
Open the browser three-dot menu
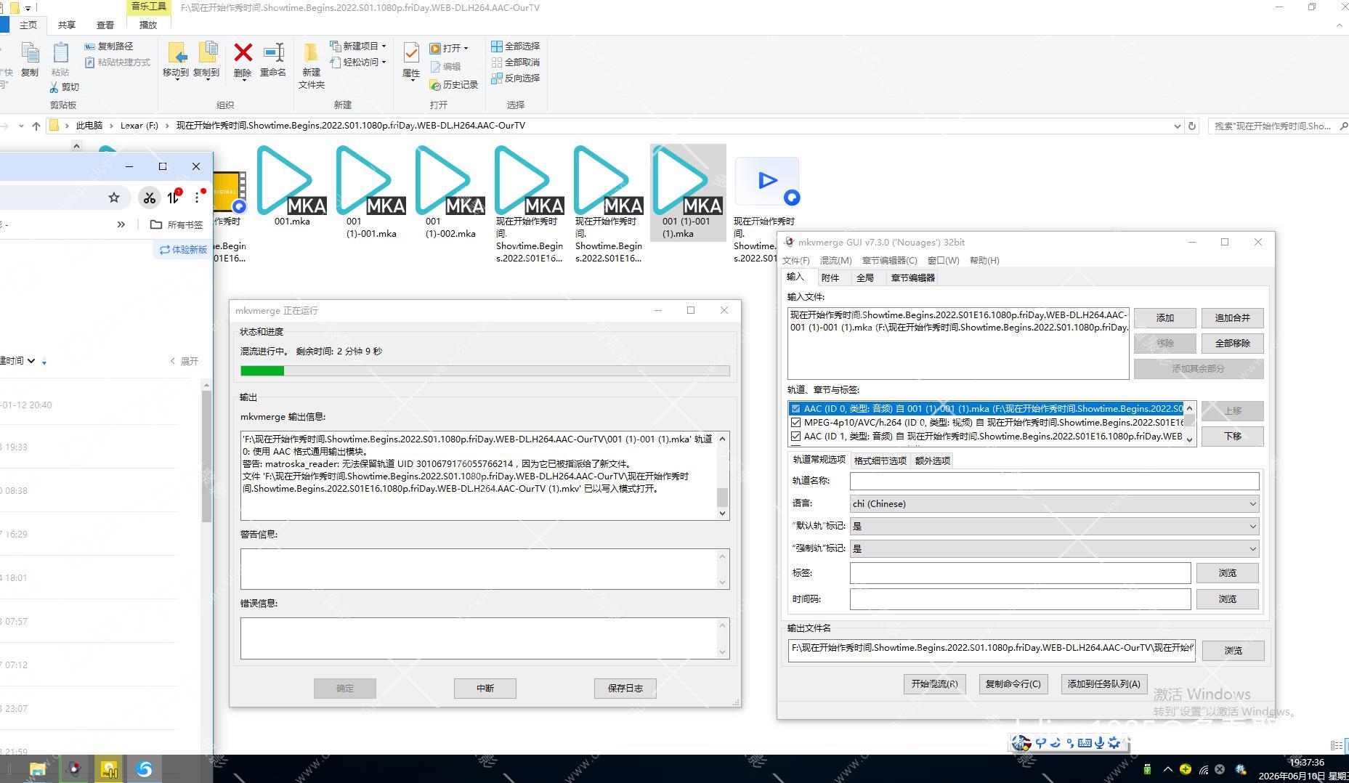[x=197, y=198]
